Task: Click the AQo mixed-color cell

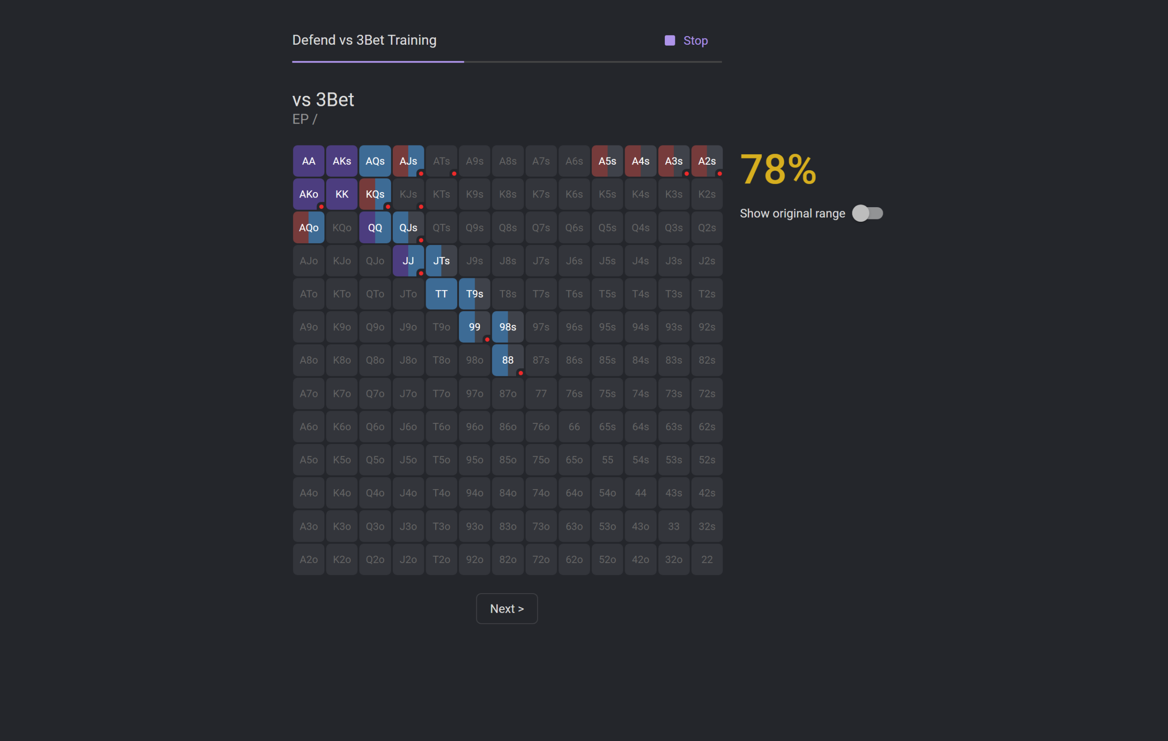Action: (x=308, y=227)
